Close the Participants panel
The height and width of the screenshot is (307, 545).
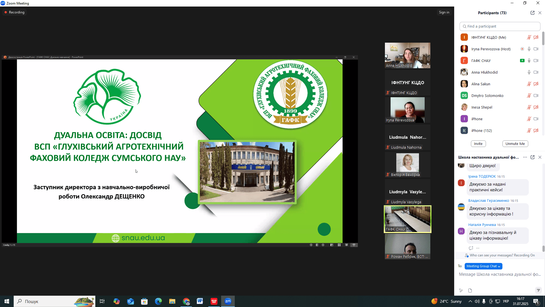point(540,13)
